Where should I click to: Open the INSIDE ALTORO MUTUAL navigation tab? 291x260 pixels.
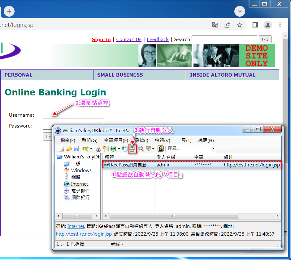tap(223, 75)
